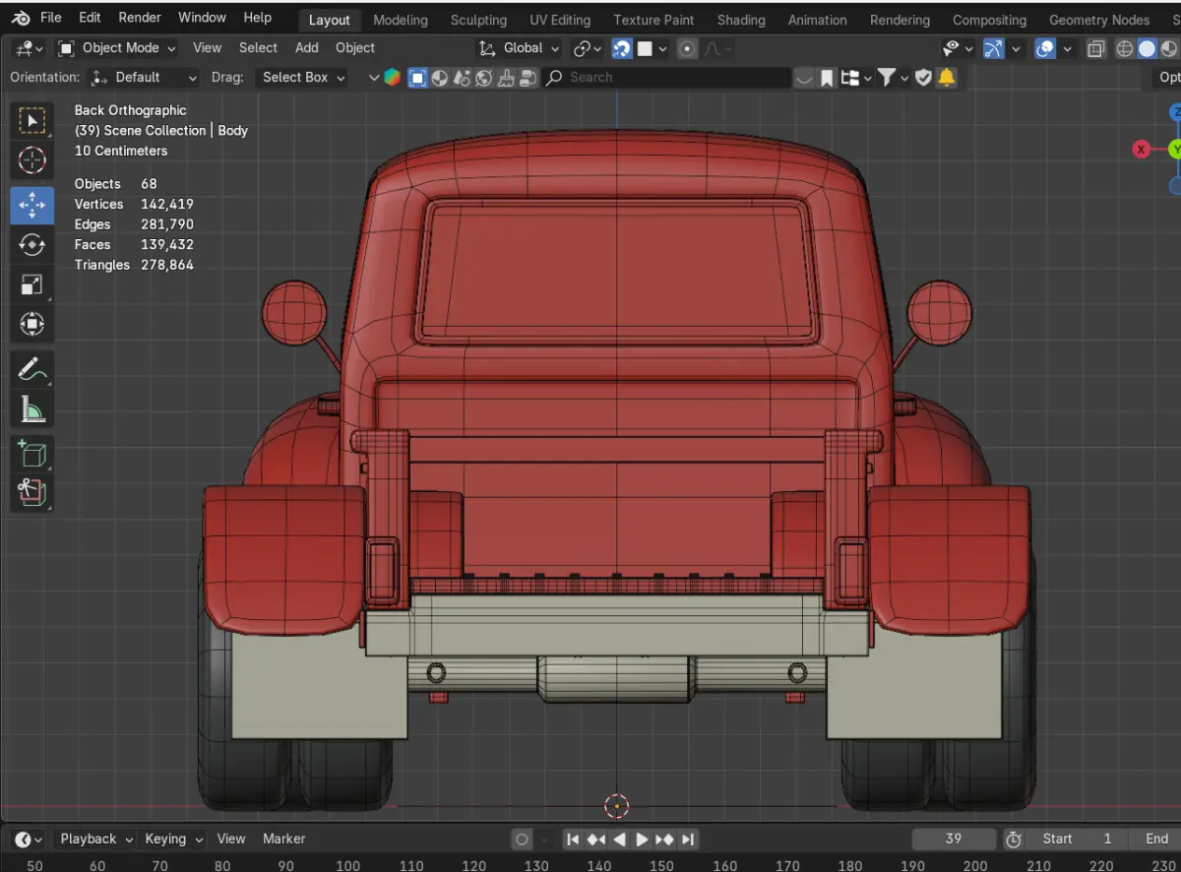1181x872 pixels.
Task: Select the Cursor tool in the toolbar
Action: click(32, 160)
